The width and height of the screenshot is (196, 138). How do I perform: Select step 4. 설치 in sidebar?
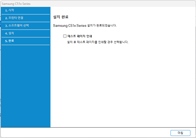(25, 33)
